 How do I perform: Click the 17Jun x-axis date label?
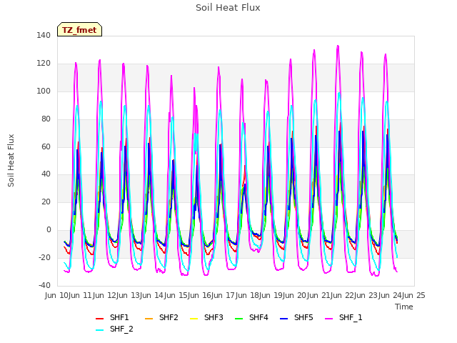[236, 295]
